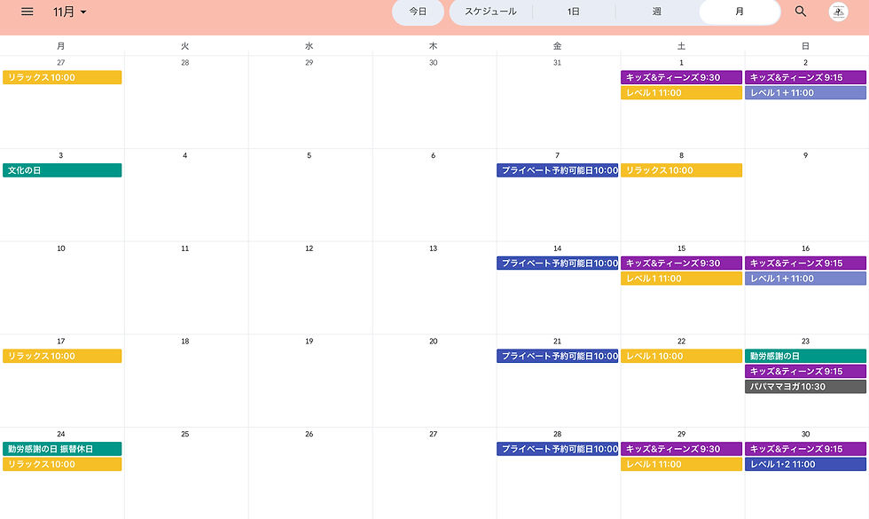Viewport: 869px width, 519px height.
Task: Click the 今日 button
Action: [418, 12]
